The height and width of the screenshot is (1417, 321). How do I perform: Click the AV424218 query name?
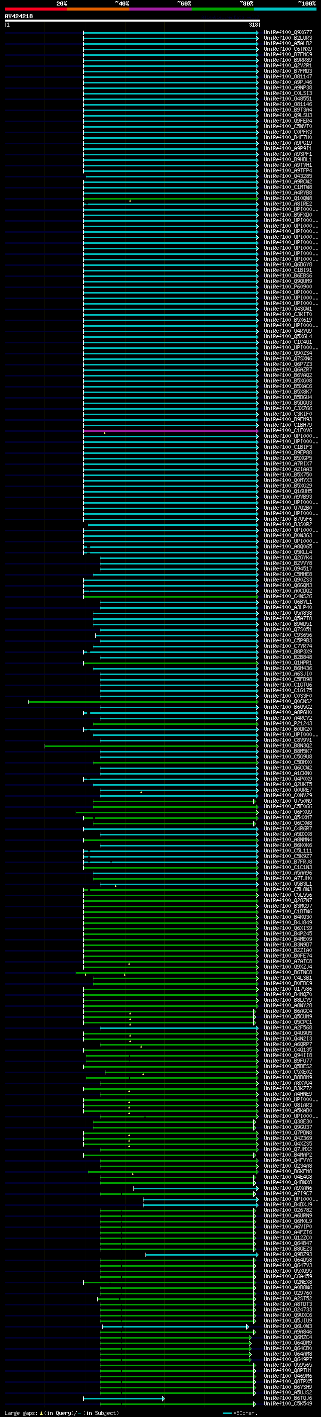click(x=19, y=16)
